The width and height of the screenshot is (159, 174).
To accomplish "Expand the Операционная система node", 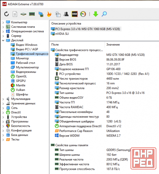I will click(x=3, y=31).
